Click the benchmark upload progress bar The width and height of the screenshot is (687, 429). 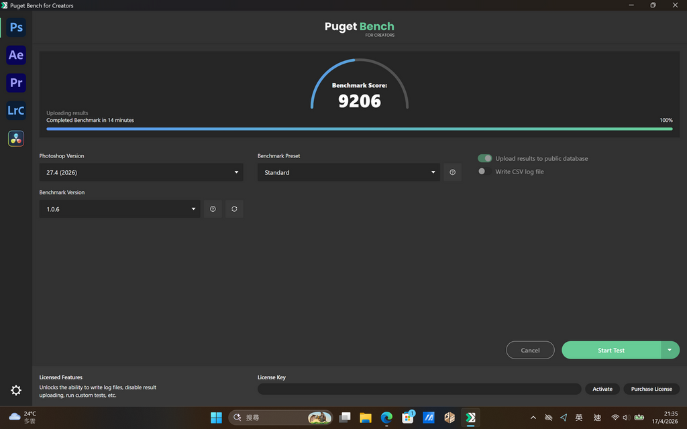(359, 129)
